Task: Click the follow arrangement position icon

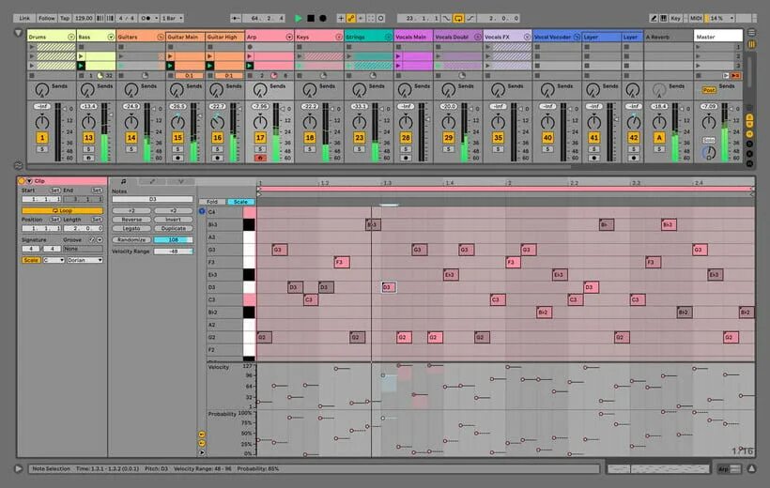Action: point(236,18)
